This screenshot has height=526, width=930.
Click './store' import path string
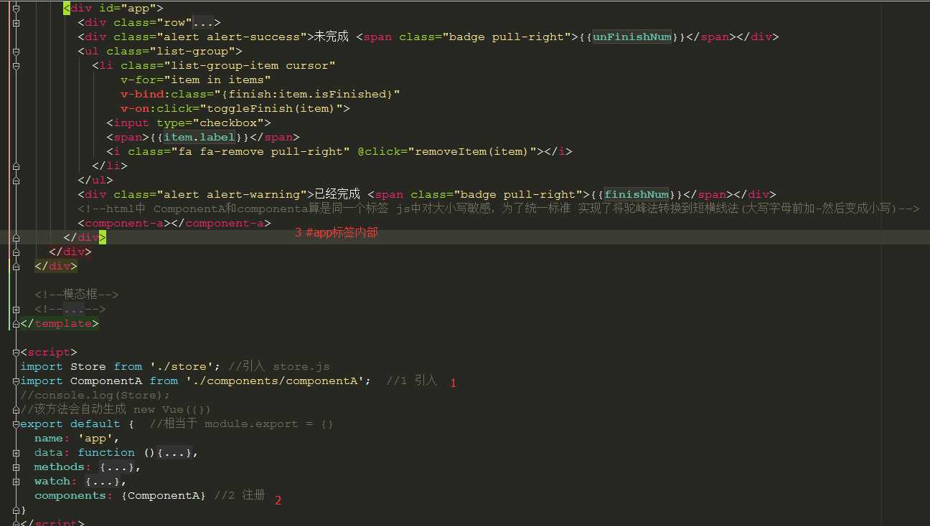tap(181, 367)
